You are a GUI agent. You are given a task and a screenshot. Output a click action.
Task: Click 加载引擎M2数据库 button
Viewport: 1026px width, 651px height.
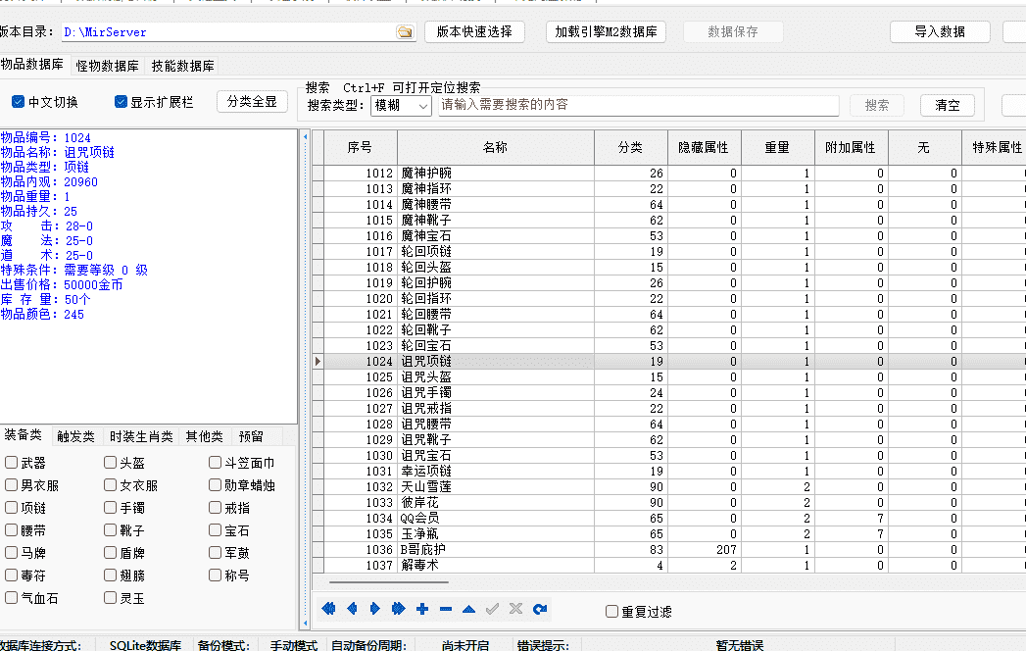(606, 31)
